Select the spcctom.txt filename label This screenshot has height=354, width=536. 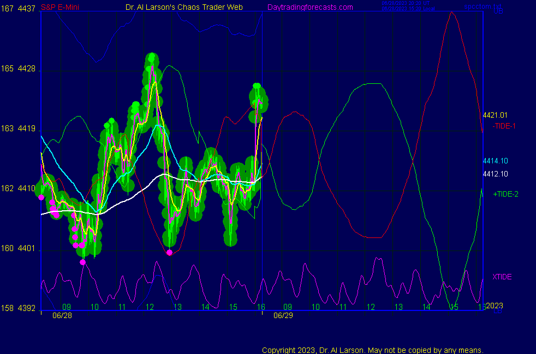483,6
